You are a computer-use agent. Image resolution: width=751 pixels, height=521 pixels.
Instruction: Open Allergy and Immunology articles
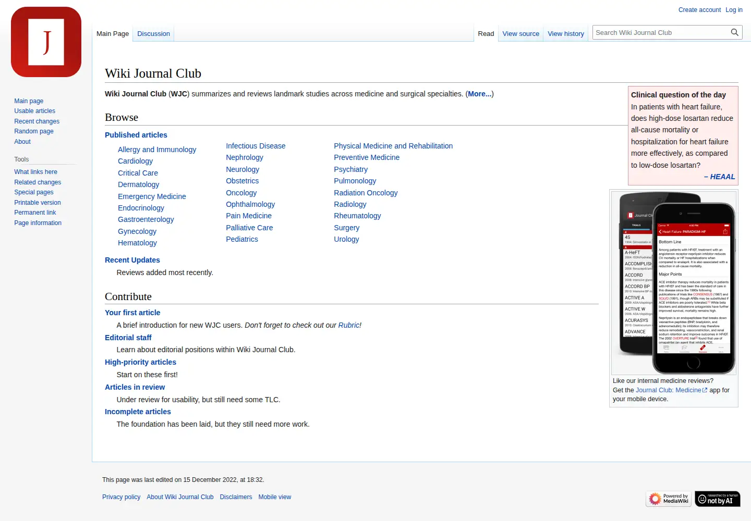(157, 150)
